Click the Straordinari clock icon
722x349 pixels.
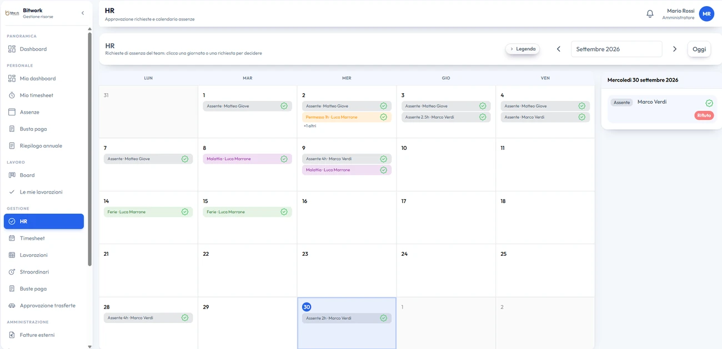pos(12,272)
